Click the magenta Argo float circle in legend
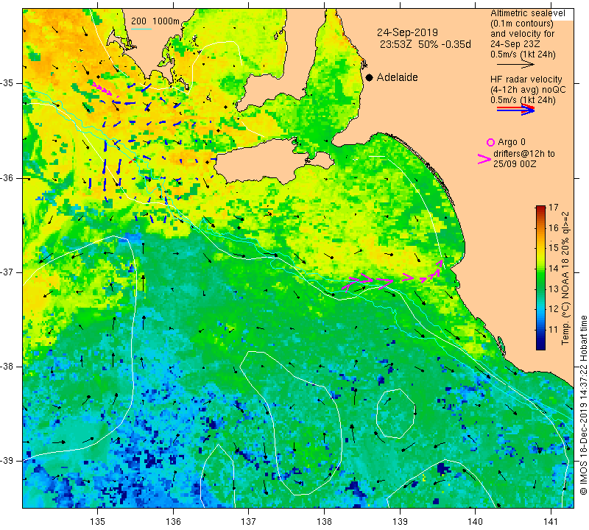Image resolution: width=589 pixels, height=530 pixels. coord(490,142)
